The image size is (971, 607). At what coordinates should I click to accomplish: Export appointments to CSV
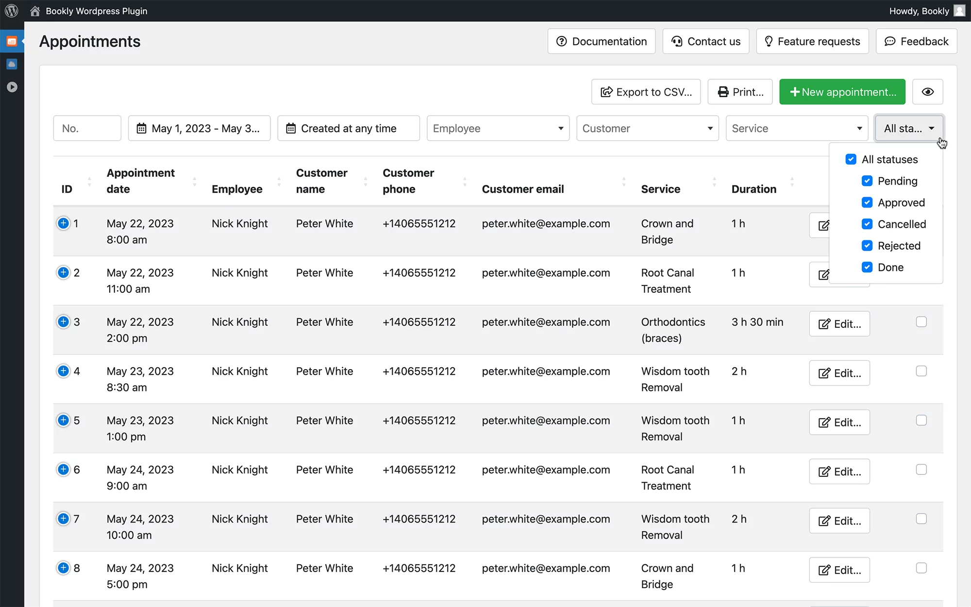pos(646,92)
